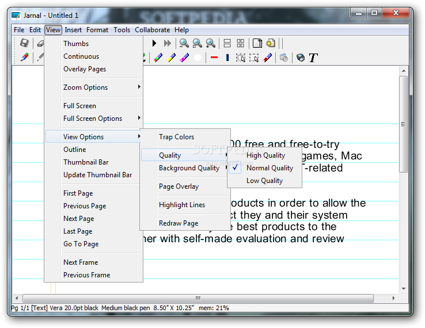The height and width of the screenshot is (328, 425).
Task: Toggle Overlay Pages mode
Action: pyautogui.click(x=94, y=69)
